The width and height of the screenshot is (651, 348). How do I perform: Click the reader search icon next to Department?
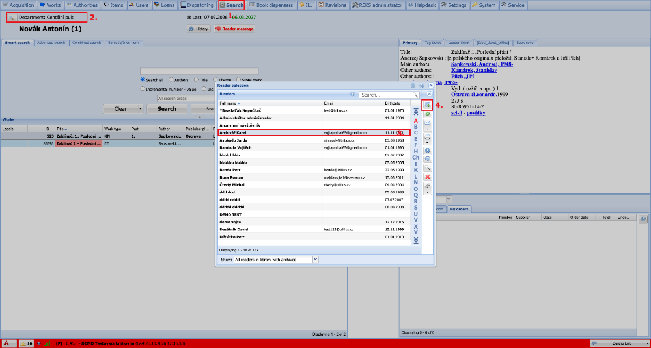12,18
